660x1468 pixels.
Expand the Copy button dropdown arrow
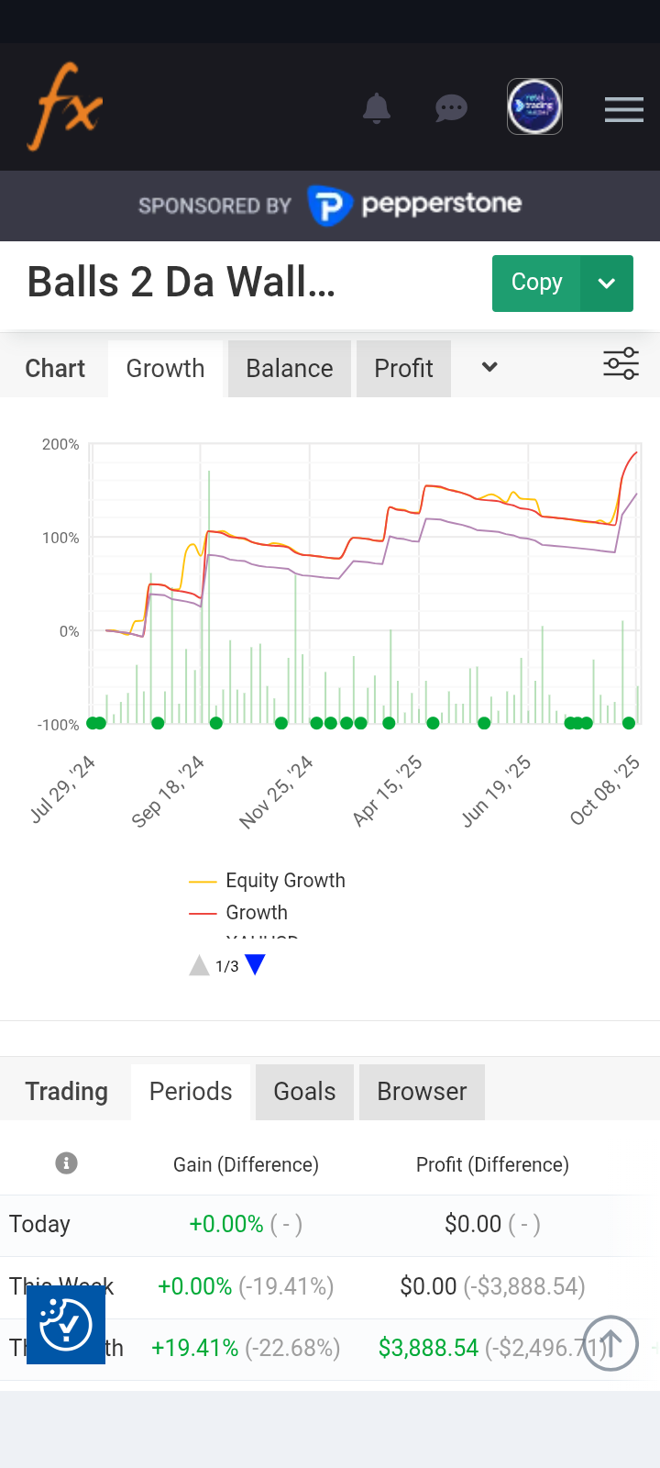(x=606, y=284)
